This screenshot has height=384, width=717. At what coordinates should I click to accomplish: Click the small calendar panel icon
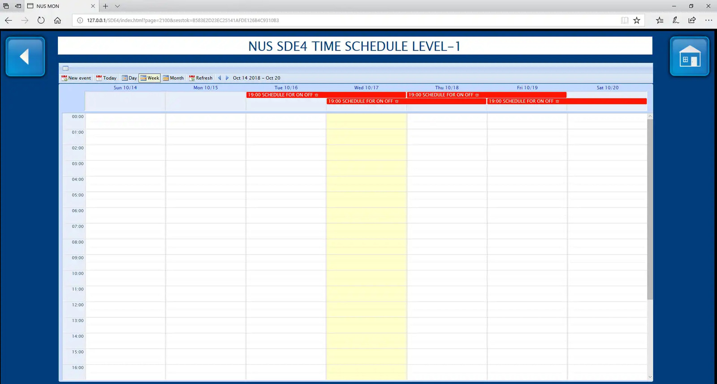click(x=65, y=69)
